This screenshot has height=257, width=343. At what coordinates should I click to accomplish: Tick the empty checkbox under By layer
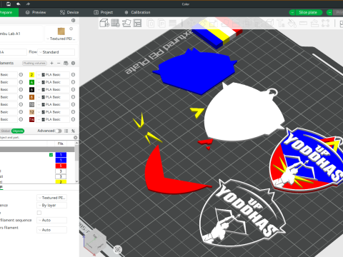39,213
